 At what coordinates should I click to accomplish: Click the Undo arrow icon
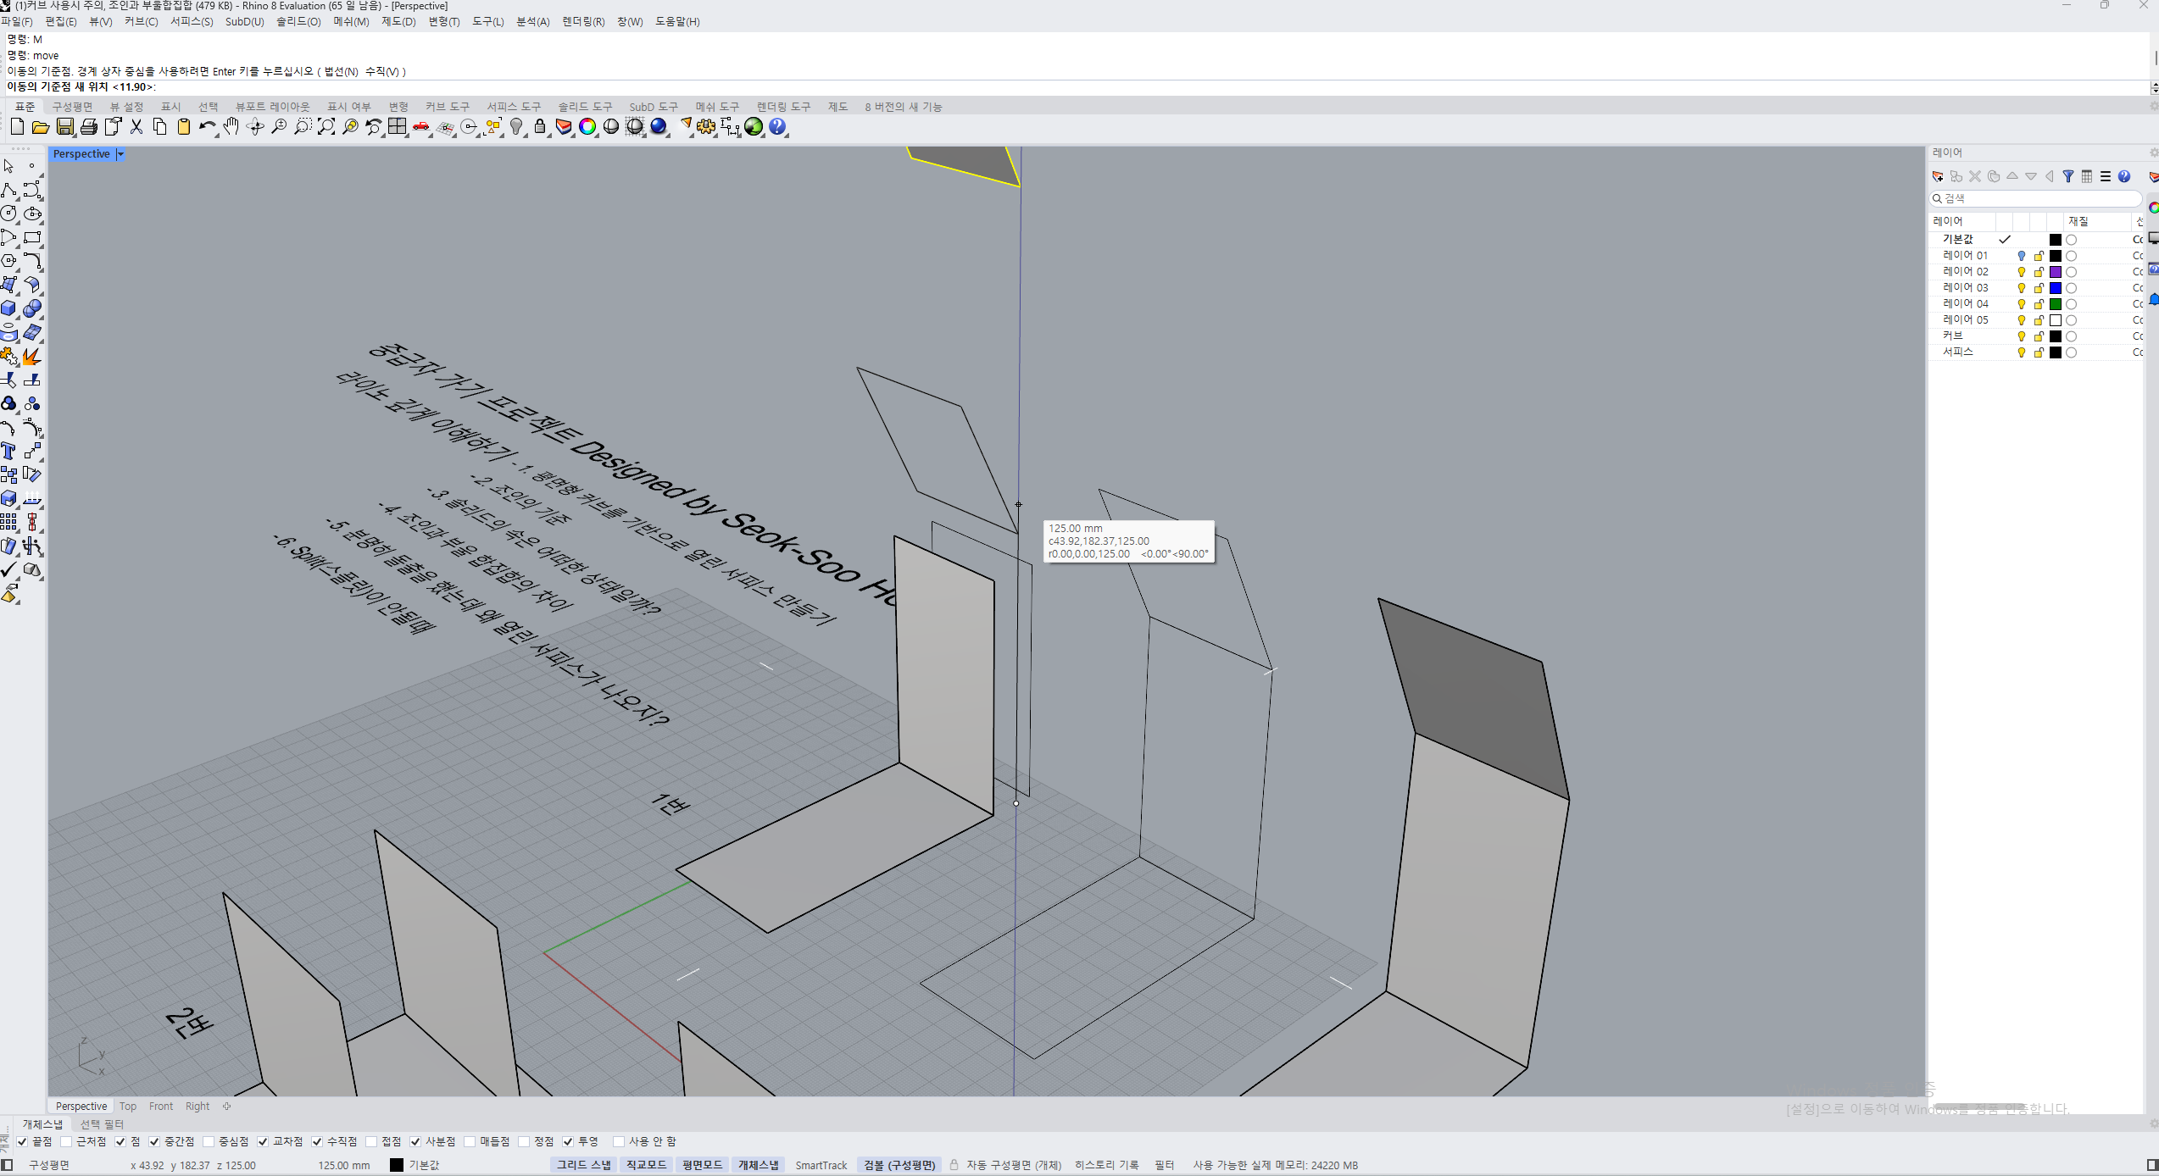[x=207, y=127]
